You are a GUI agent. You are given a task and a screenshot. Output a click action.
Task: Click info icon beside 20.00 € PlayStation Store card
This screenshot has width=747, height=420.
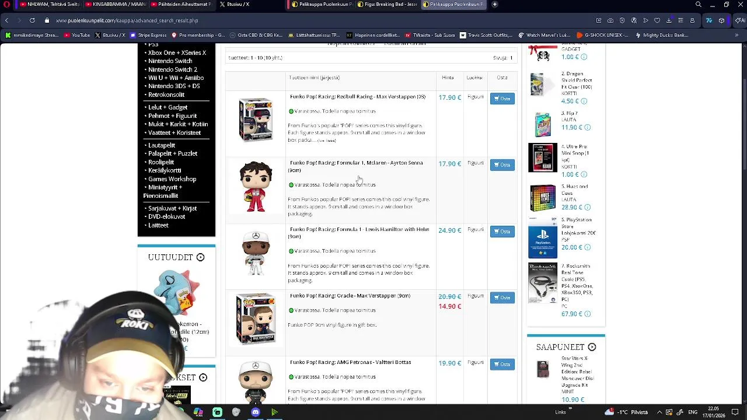click(587, 247)
